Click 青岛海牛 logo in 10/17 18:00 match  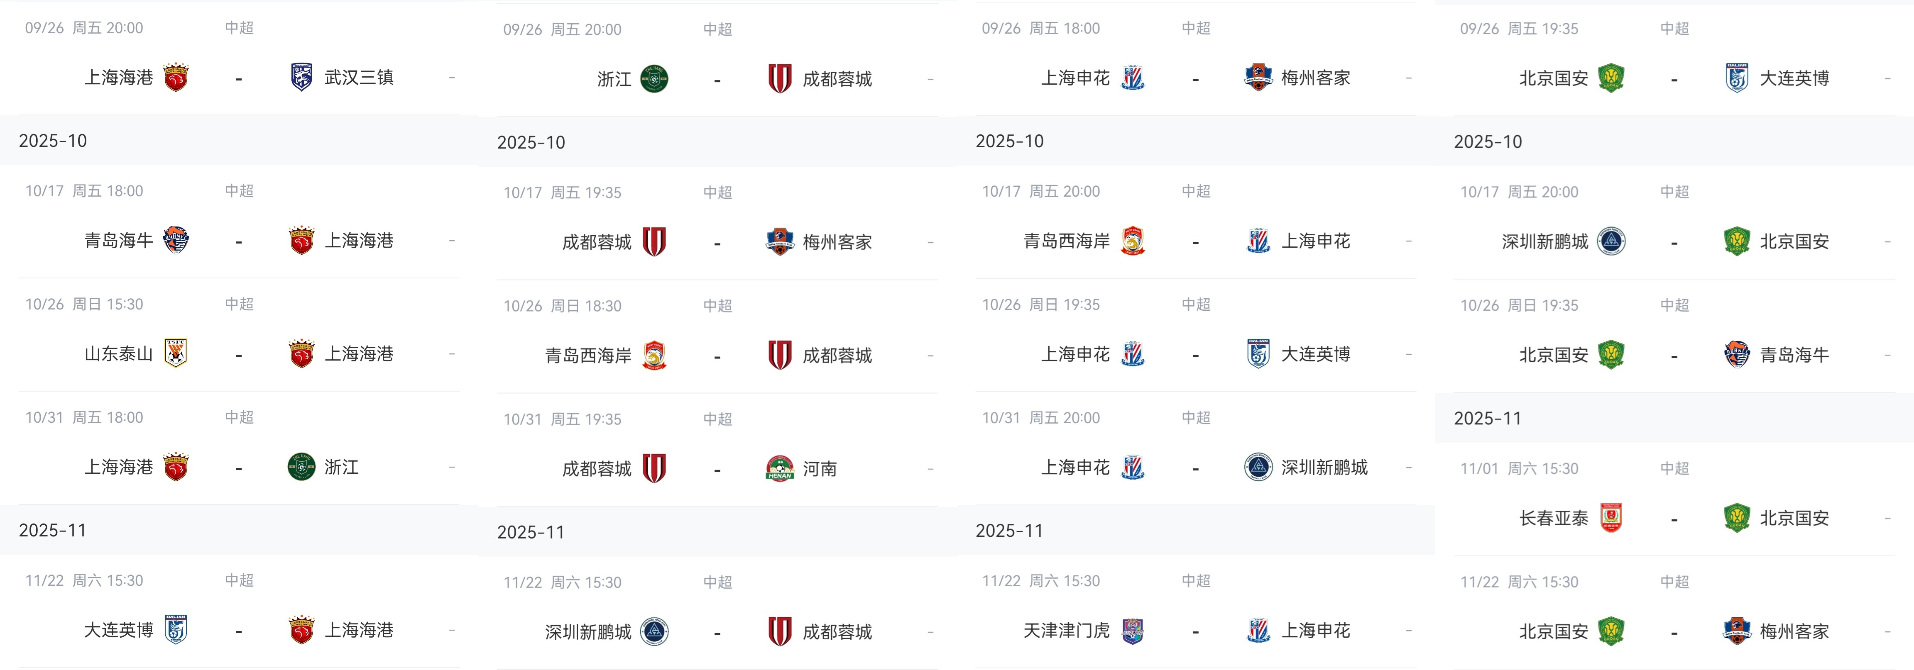[175, 240]
